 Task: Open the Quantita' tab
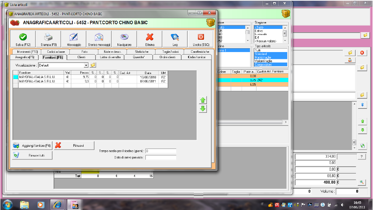click(x=139, y=57)
